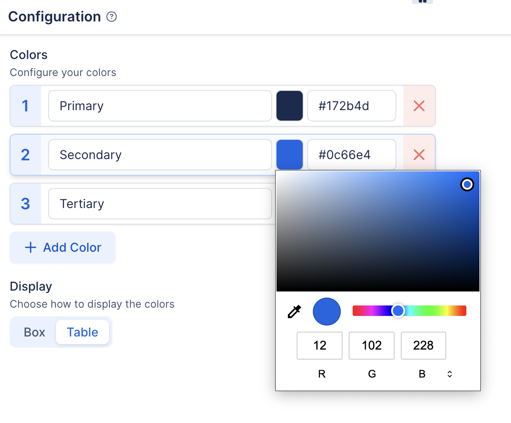Screen dimensions: 511x423
Task: Select the Box display option
Action: [x=35, y=332]
